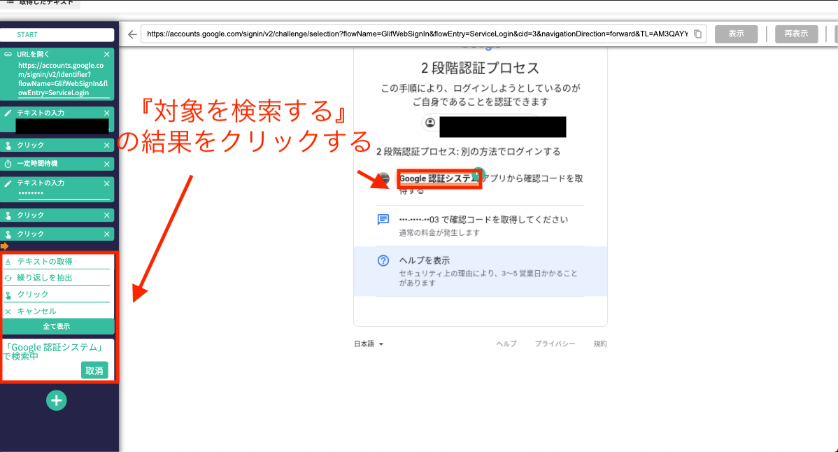Edit the ******** value field

click(x=63, y=194)
